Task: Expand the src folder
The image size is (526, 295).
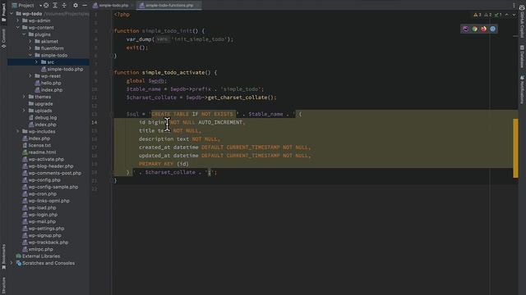Action: click(36, 62)
